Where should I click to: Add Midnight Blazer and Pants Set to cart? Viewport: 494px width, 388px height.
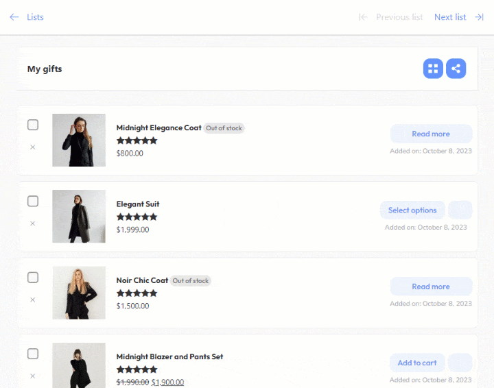pos(417,363)
